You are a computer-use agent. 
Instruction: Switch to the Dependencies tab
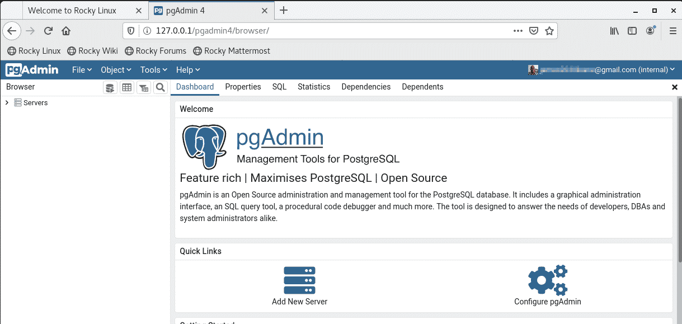click(x=366, y=87)
